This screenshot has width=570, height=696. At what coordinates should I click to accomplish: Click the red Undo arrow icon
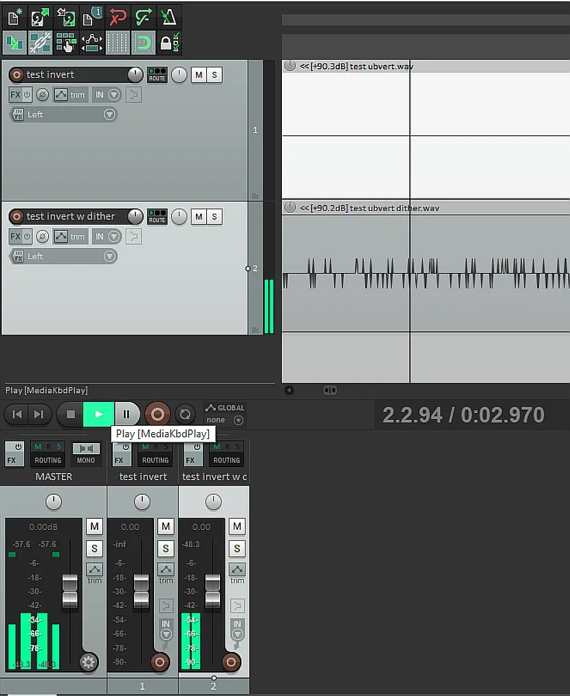tap(118, 18)
